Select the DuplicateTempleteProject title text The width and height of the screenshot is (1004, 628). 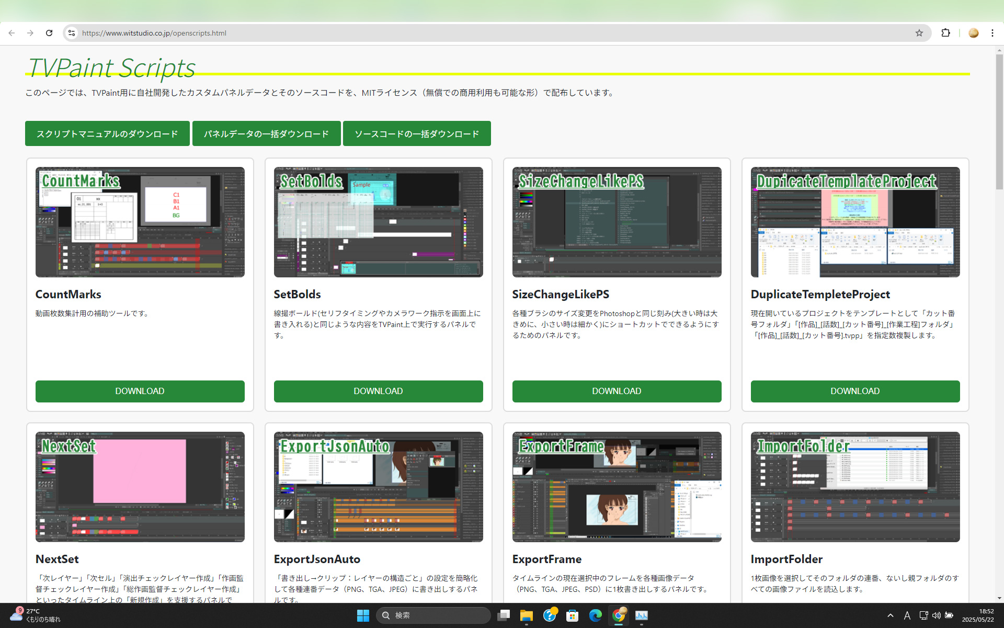tap(820, 294)
